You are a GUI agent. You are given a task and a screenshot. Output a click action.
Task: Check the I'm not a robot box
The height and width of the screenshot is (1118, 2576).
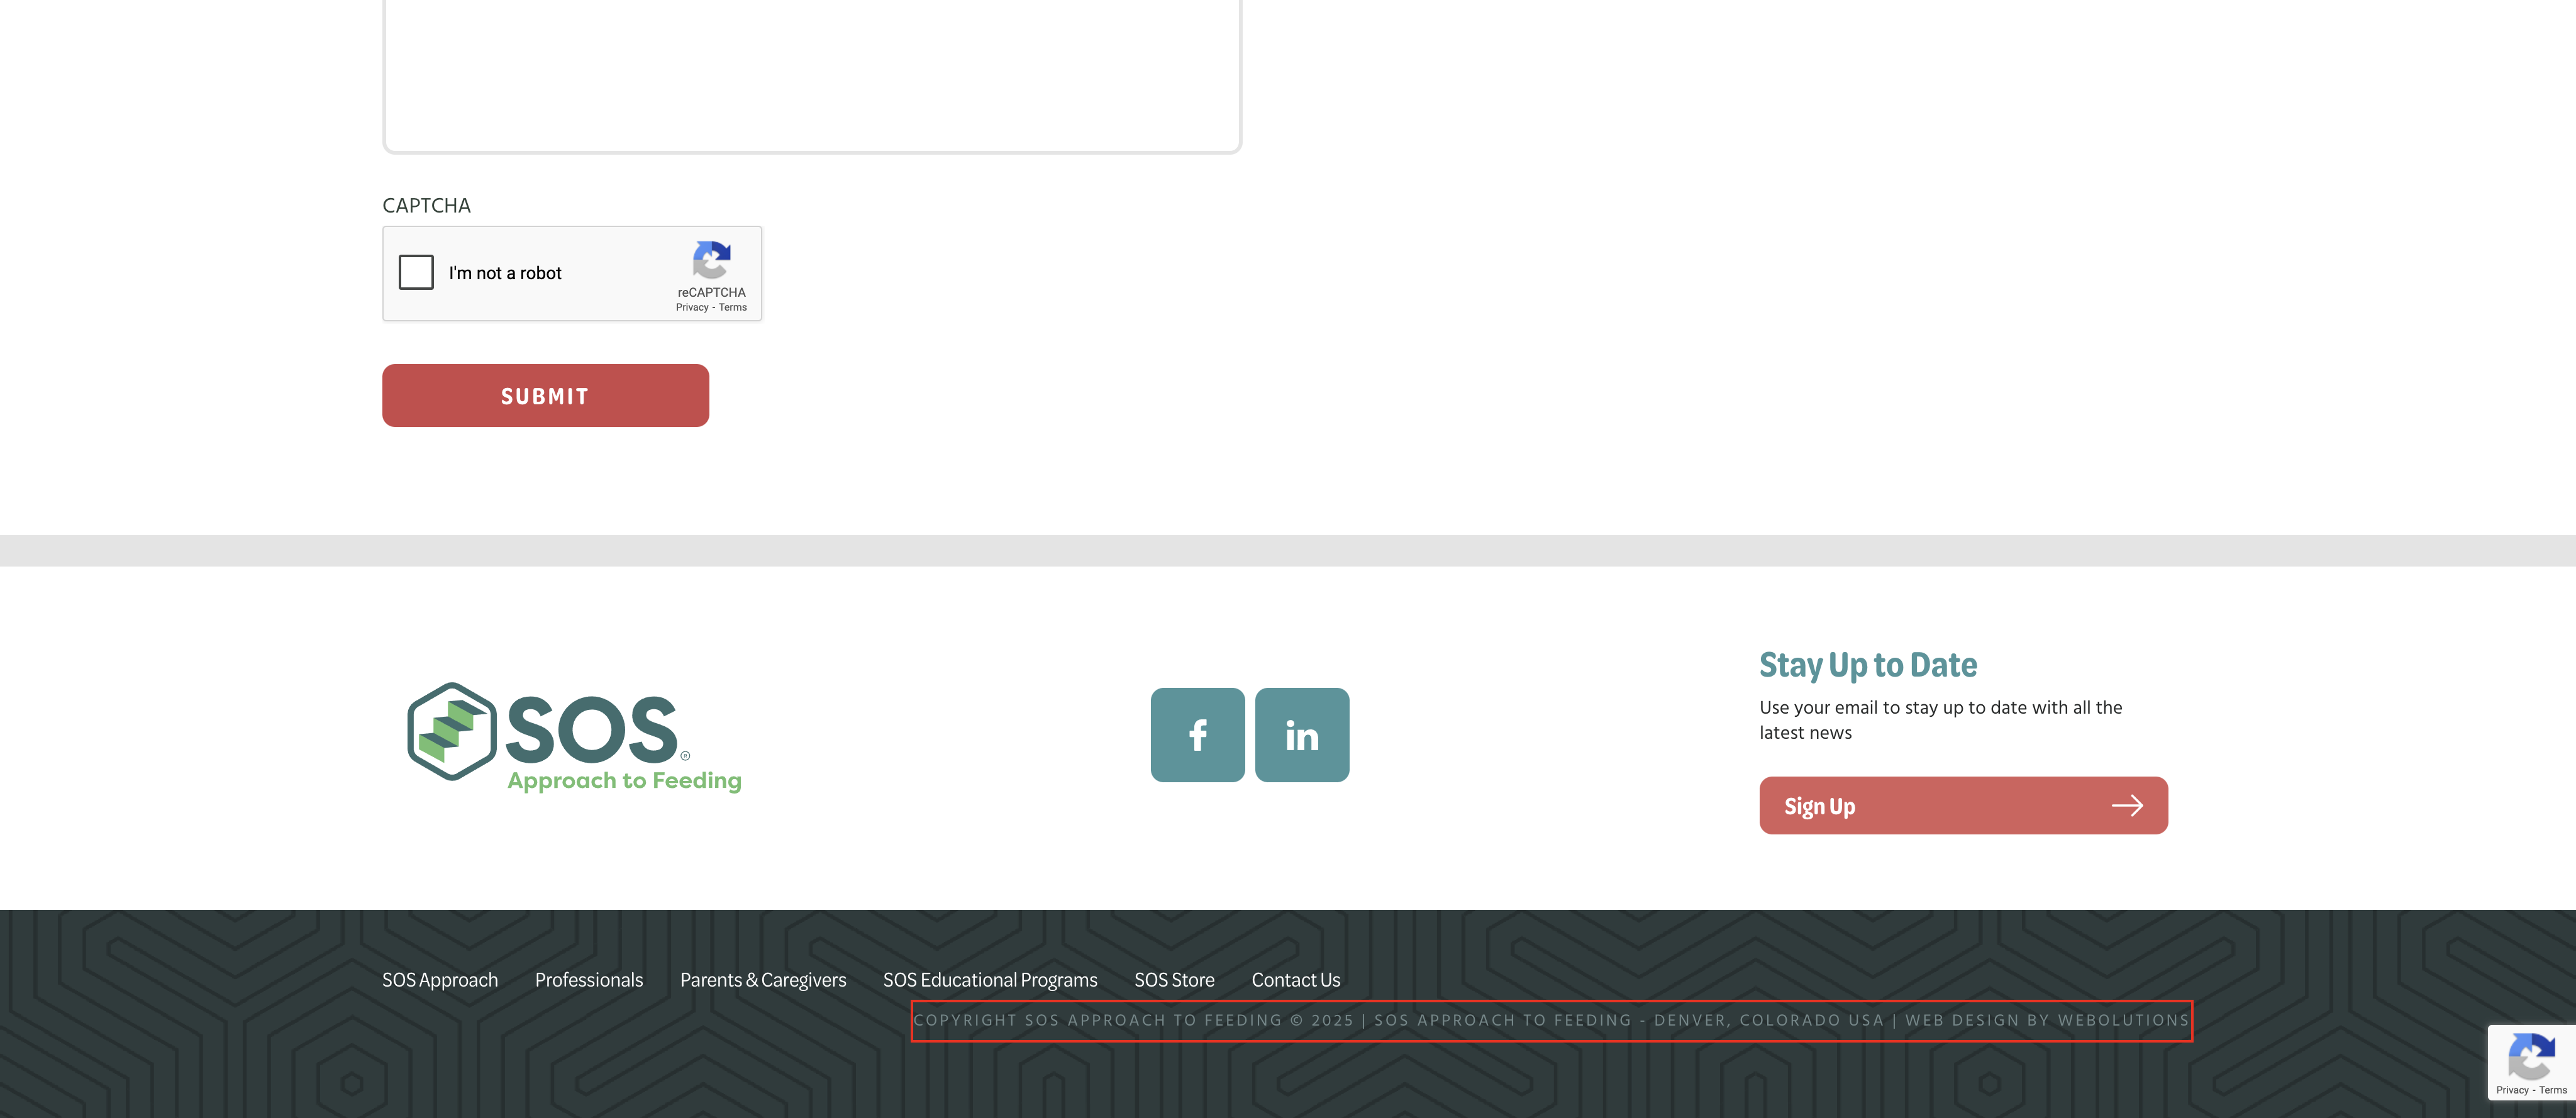pos(416,272)
